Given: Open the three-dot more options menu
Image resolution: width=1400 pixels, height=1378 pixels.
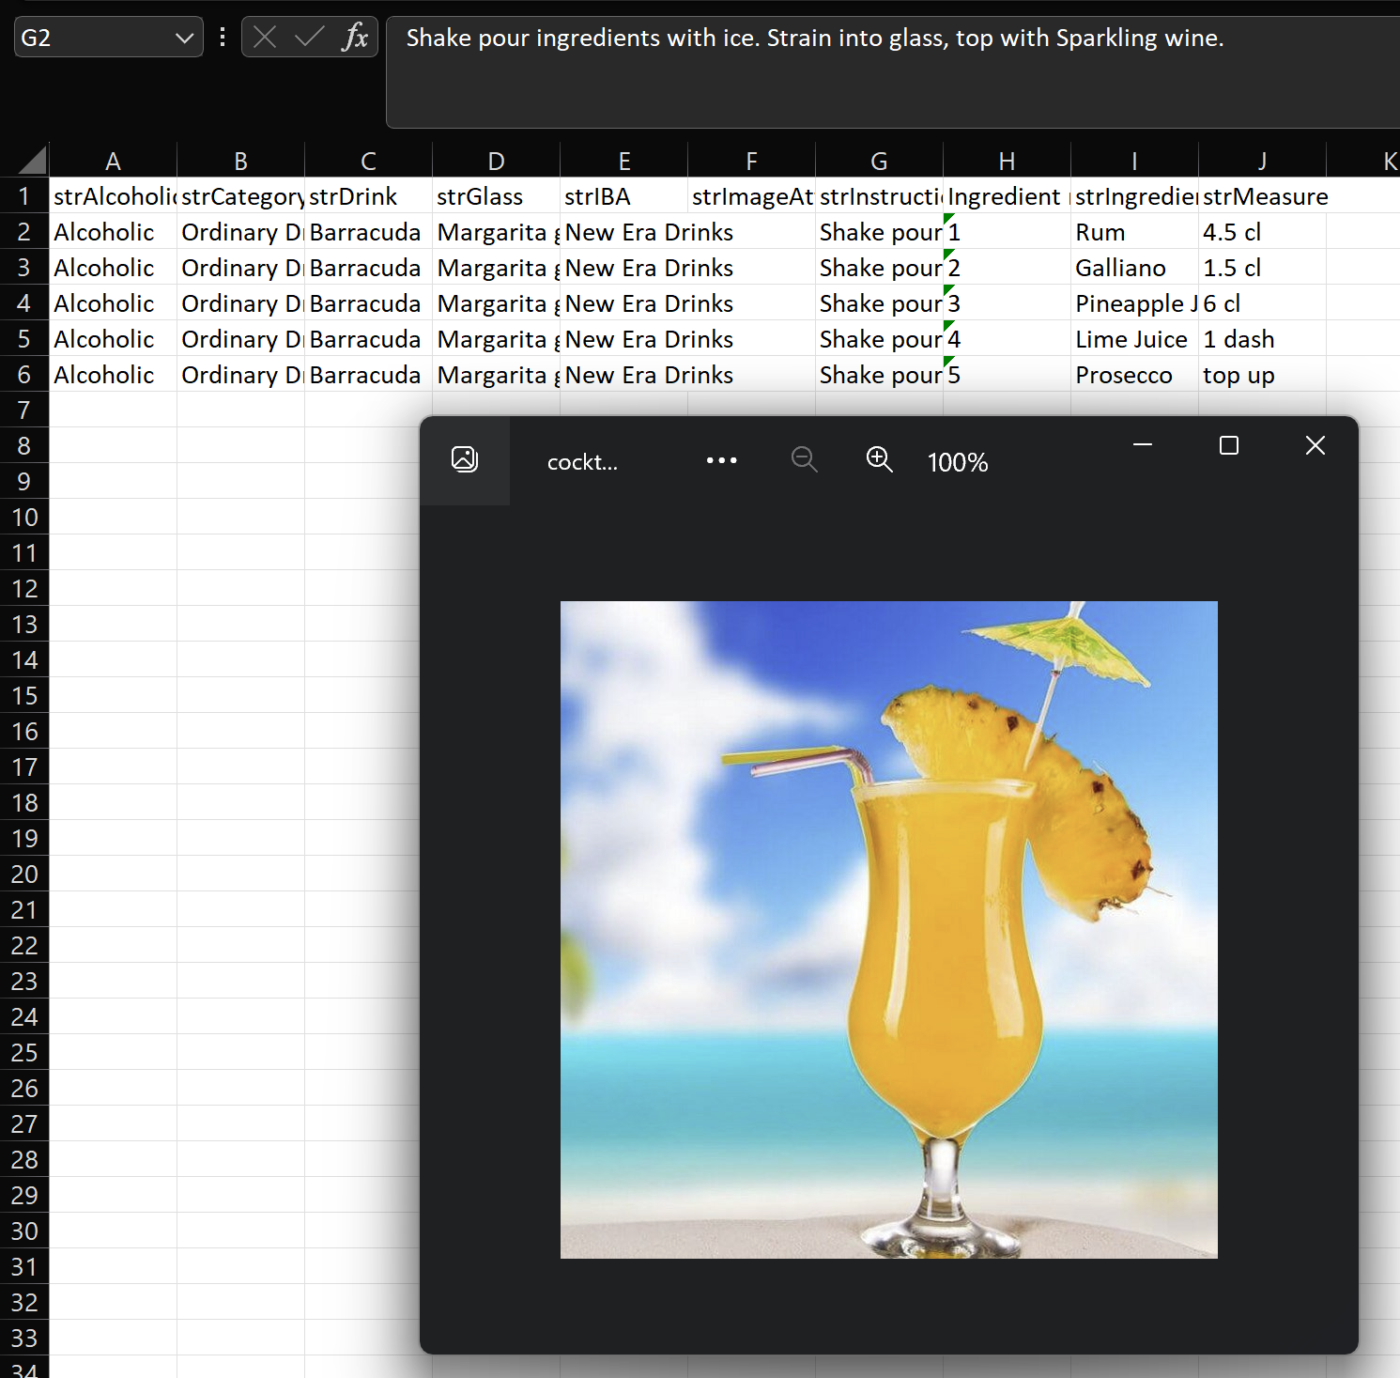Looking at the screenshot, I should point(721,460).
